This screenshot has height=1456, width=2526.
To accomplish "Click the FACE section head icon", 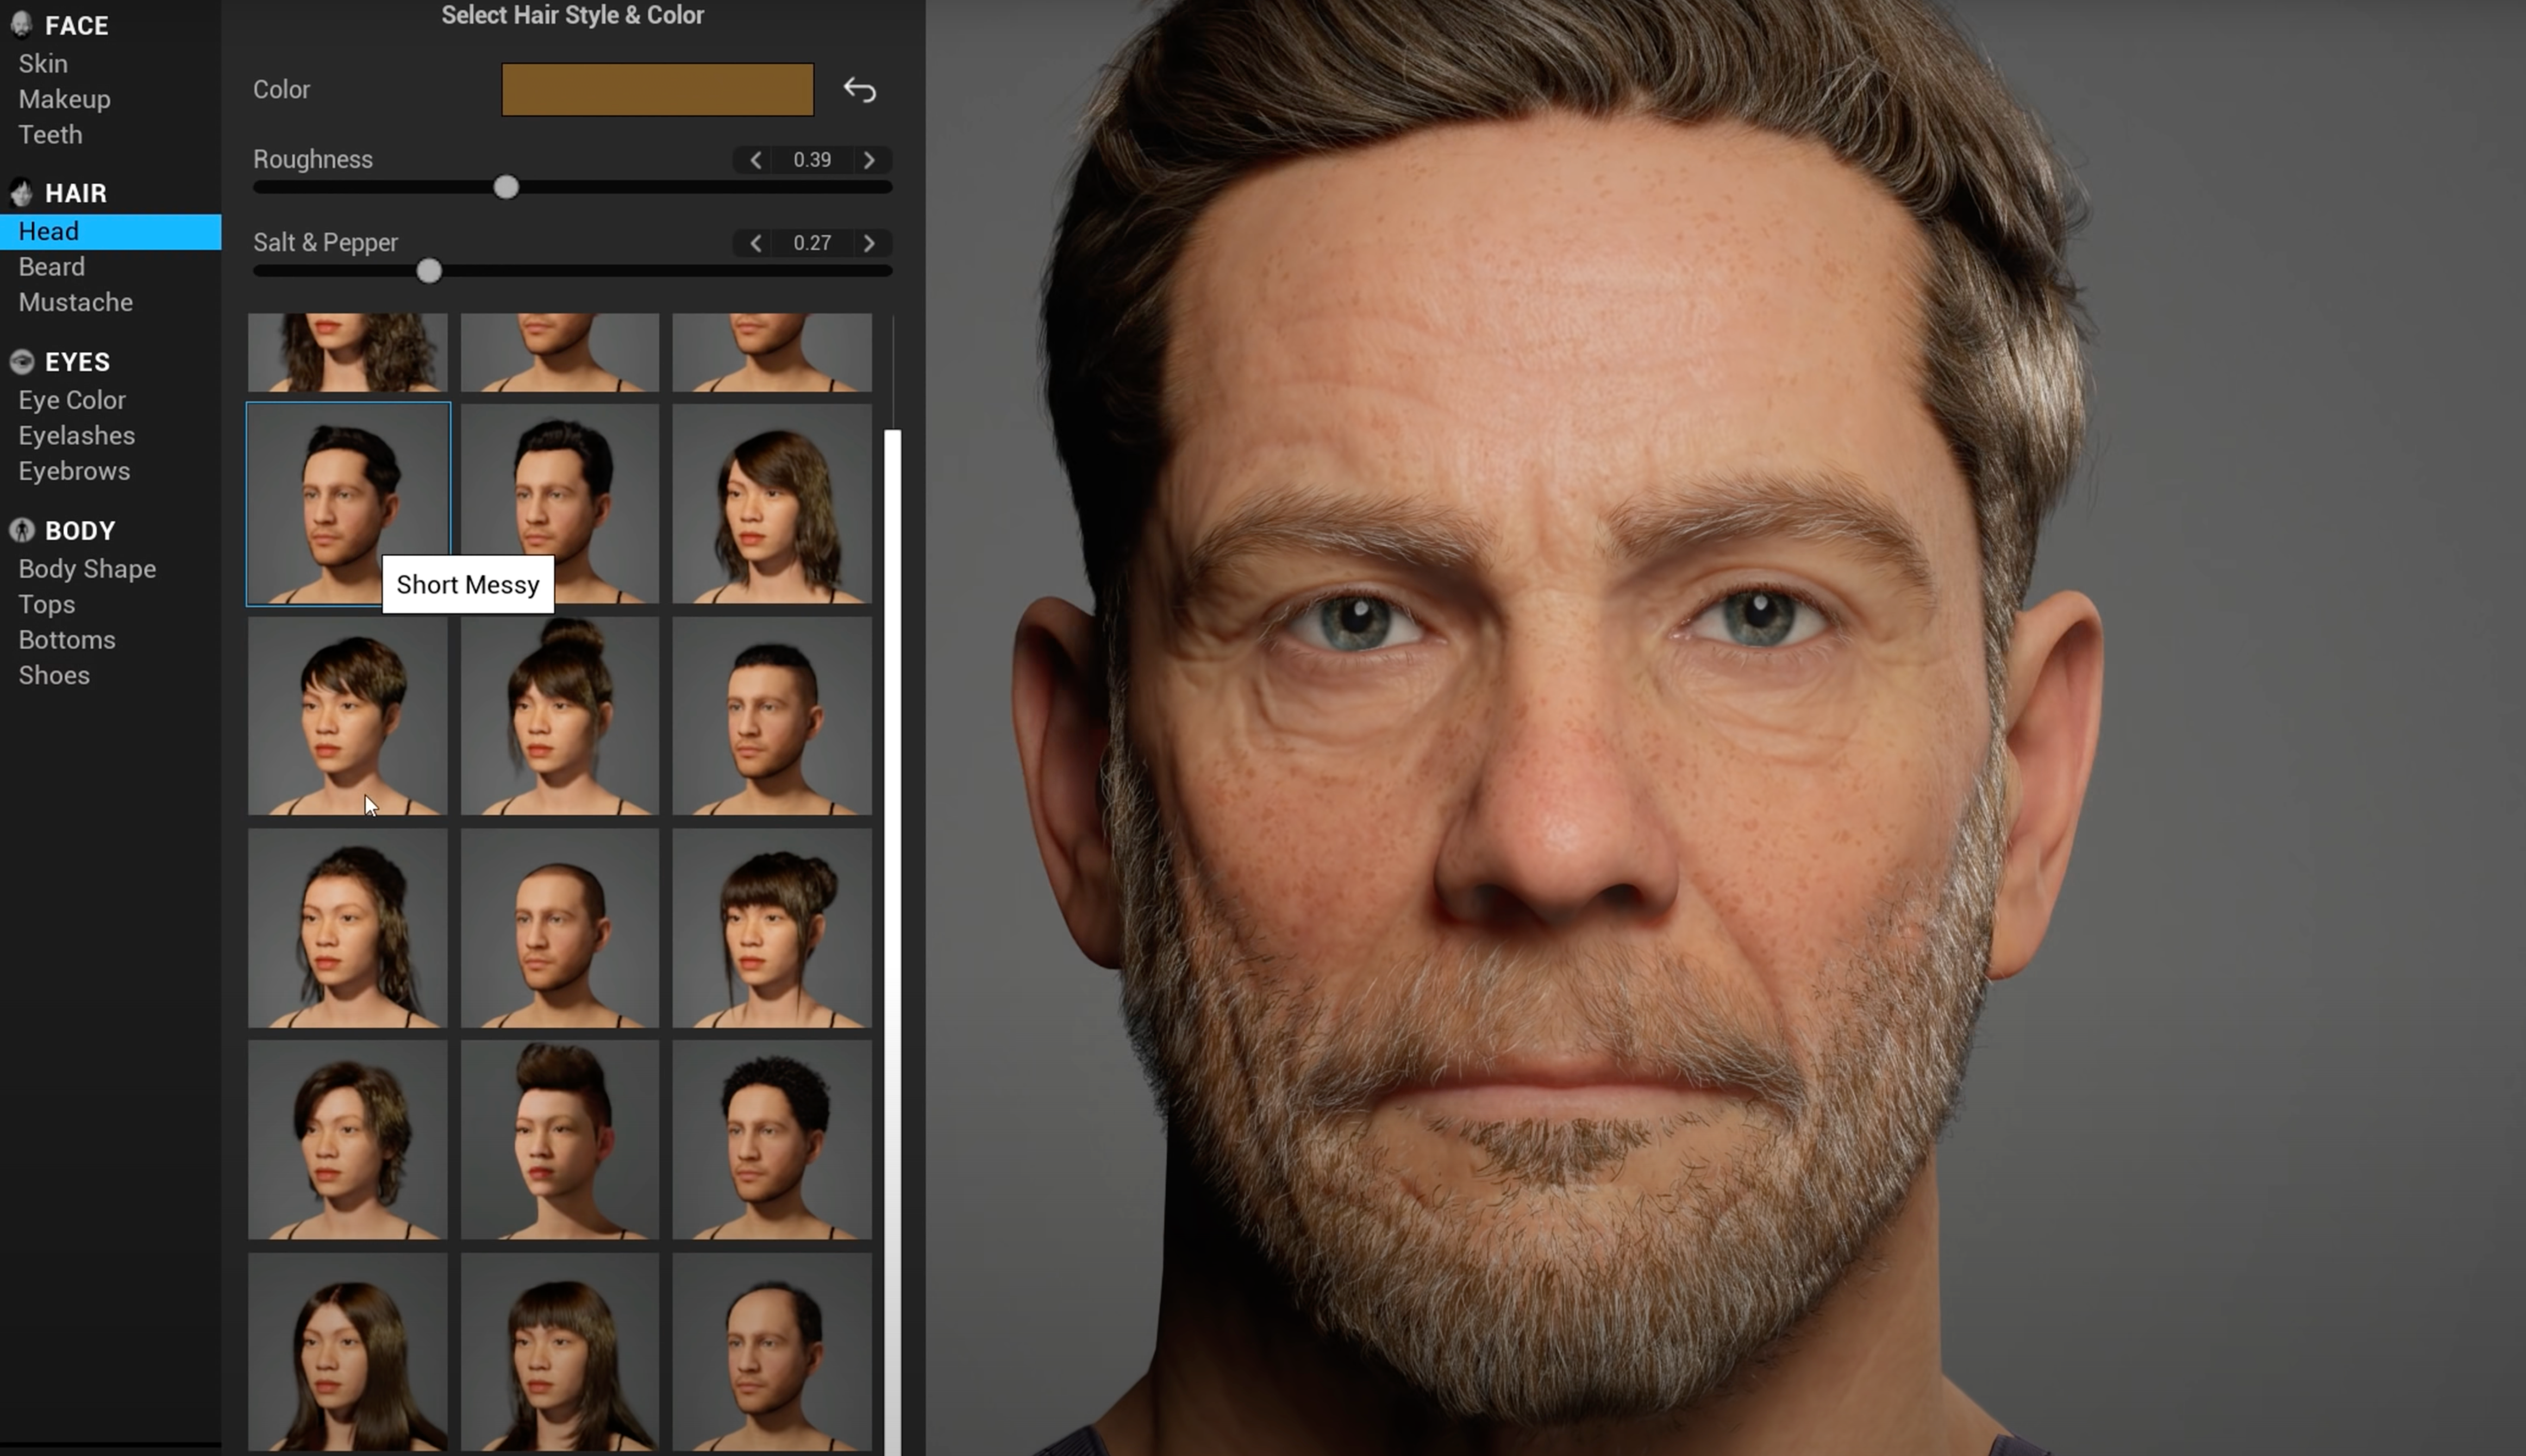I will tap(21, 24).
